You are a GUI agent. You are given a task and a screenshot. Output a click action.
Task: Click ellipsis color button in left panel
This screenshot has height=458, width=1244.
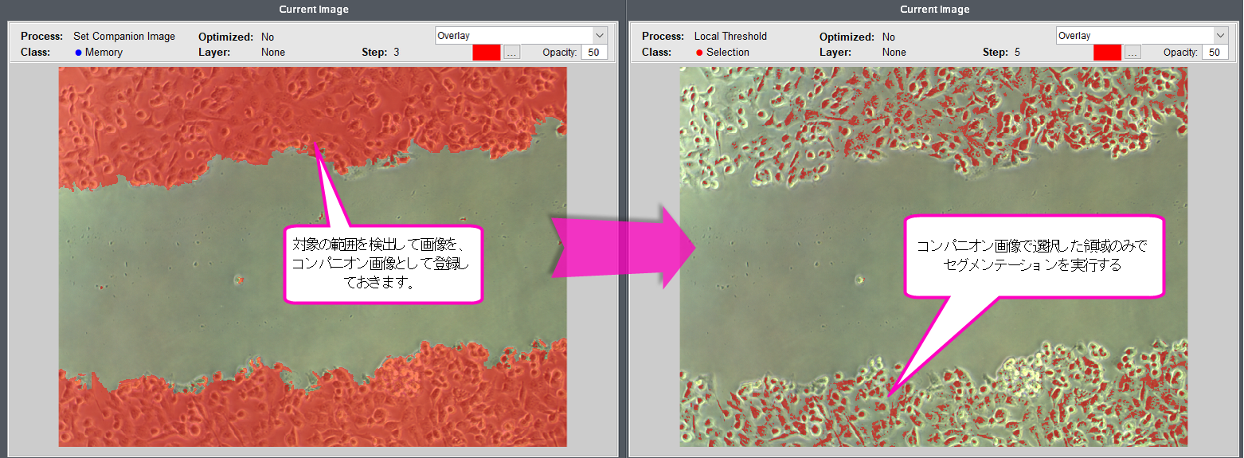pyautogui.click(x=512, y=53)
